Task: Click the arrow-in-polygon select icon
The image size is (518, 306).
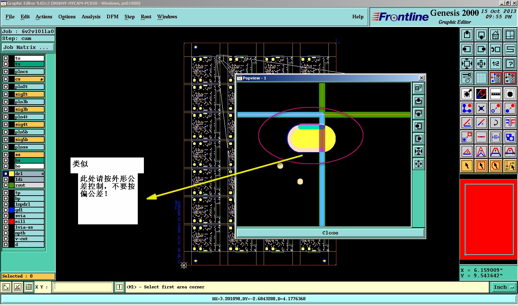Action: pos(496,166)
